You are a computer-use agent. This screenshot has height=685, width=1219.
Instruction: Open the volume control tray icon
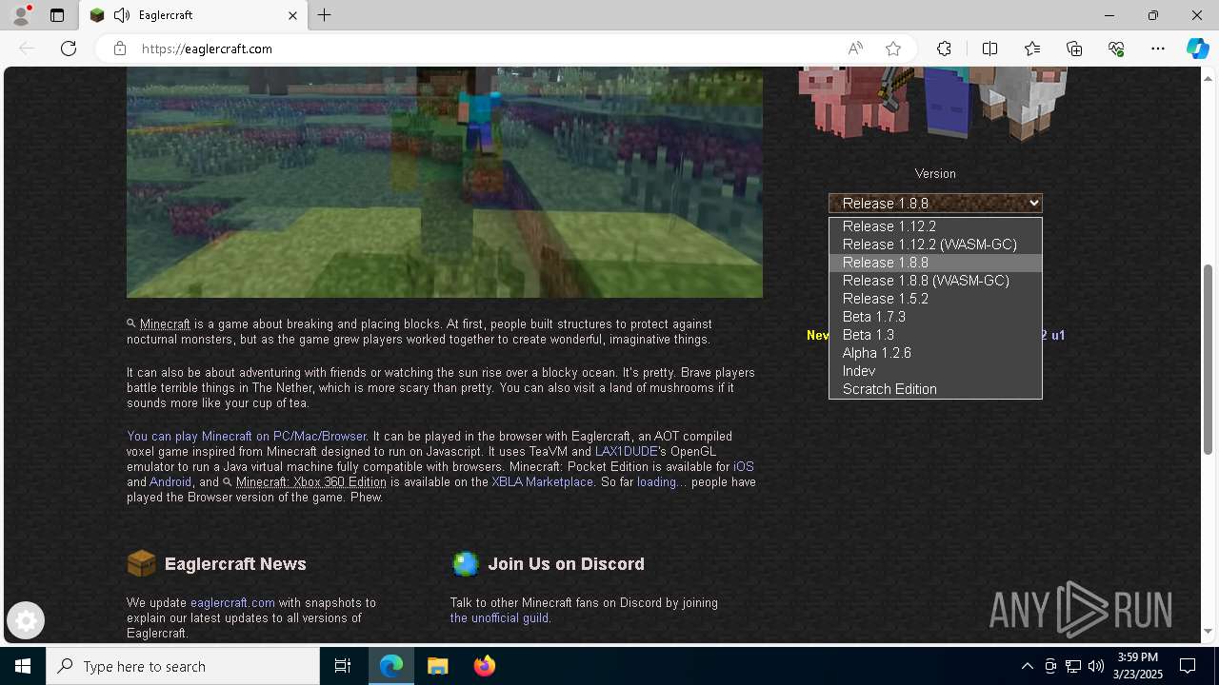pyautogui.click(x=1095, y=666)
